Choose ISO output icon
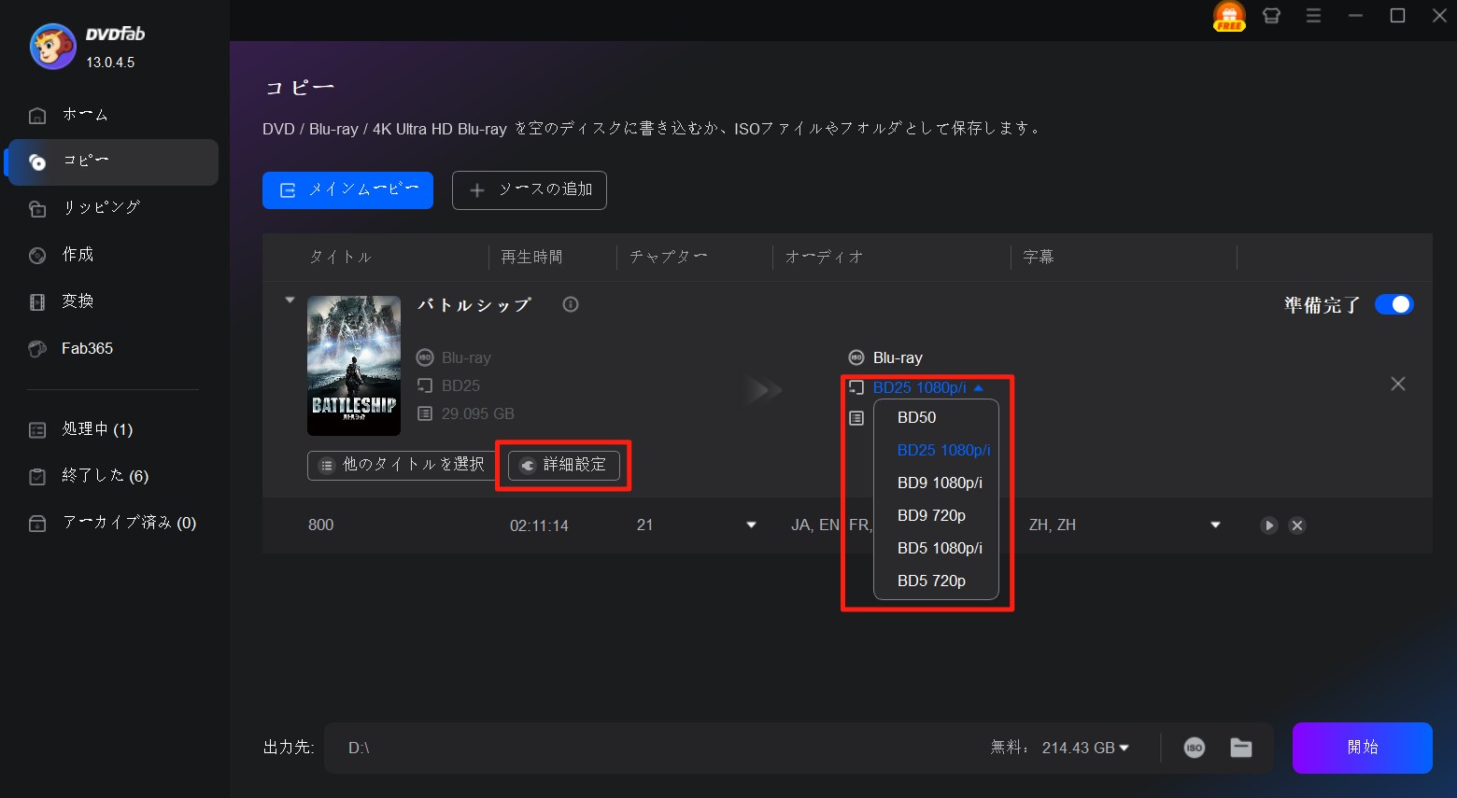 click(1195, 748)
